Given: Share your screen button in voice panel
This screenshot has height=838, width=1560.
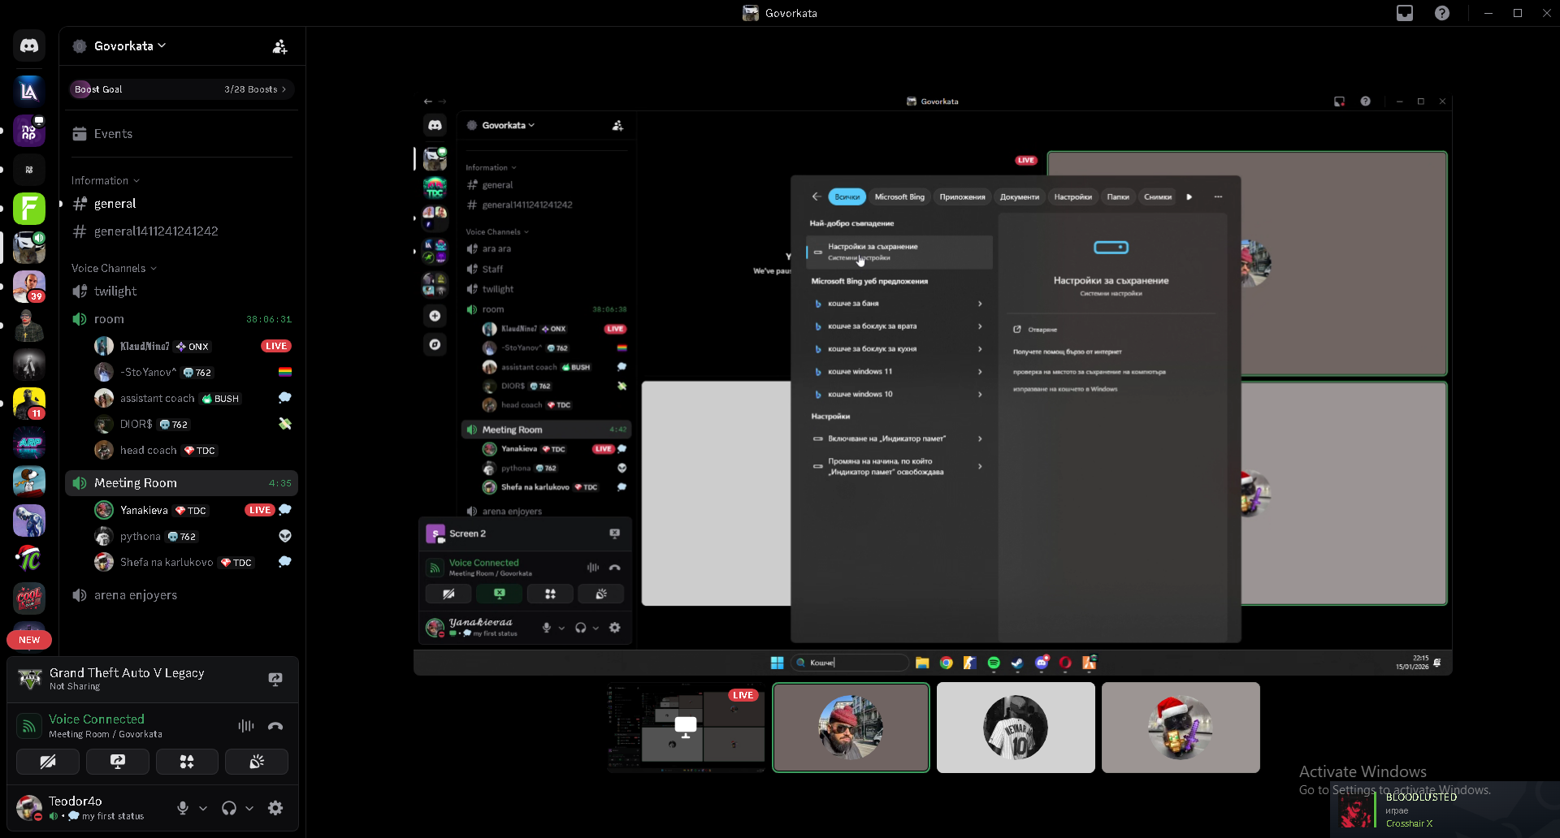Looking at the screenshot, I should pos(118,762).
